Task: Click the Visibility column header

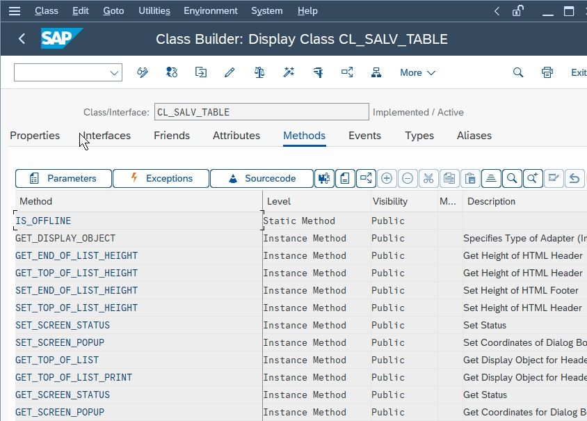Action: [x=404, y=202]
